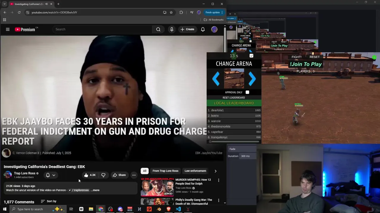Open the YouTube account avatar menu
The image size is (380, 213).
[214, 29]
